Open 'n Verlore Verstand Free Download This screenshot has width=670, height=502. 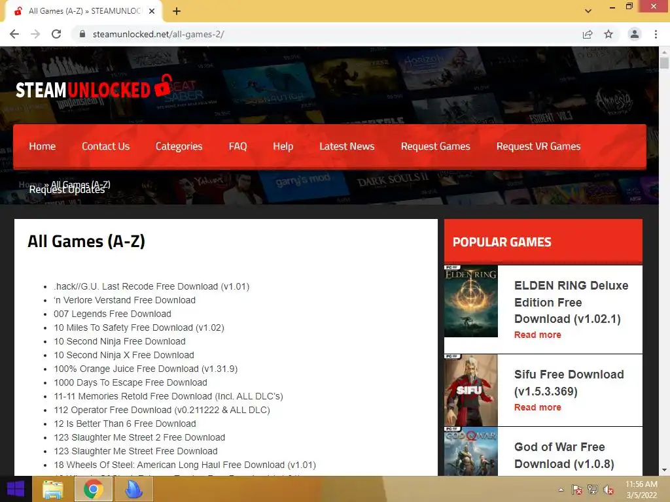pyautogui.click(x=124, y=300)
